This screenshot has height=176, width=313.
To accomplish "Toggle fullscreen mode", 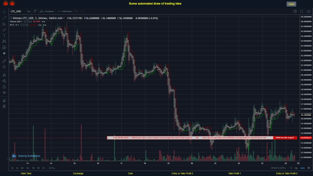I will [x=302, y=11].
